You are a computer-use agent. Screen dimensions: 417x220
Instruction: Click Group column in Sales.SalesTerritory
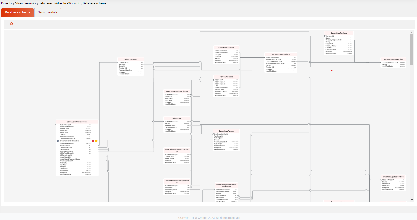(x=328, y=42)
